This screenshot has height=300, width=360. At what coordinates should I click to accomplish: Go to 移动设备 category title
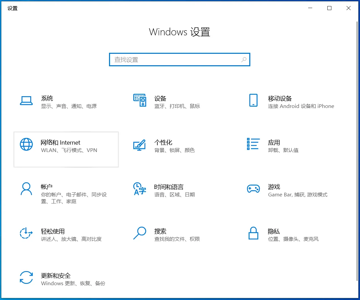point(280,99)
